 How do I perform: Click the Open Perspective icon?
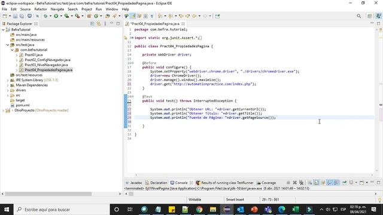click(x=370, y=16)
